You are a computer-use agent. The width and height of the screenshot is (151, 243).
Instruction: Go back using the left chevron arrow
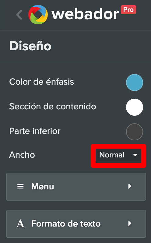(19, 15)
